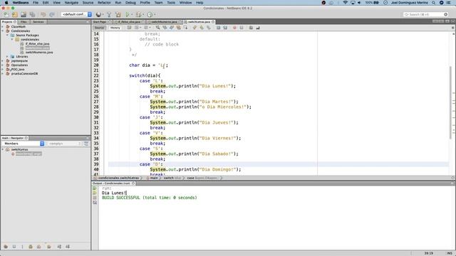
Task: Expand the Operadores project node
Action: point(3,65)
